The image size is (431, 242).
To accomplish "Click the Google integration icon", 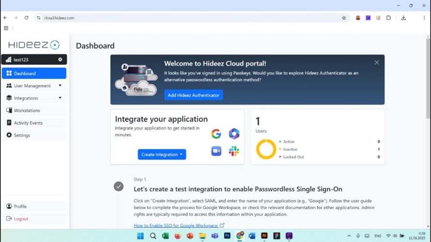I will tap(216, 134).
